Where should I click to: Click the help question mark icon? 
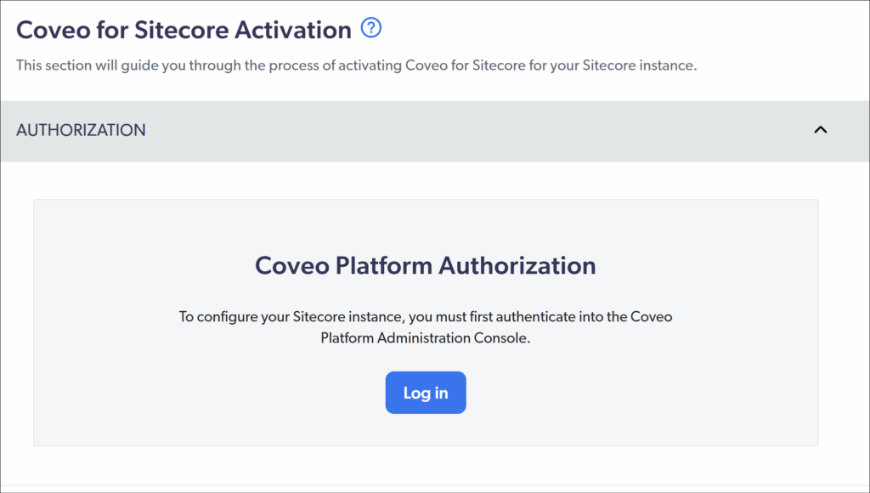[371, 28]
